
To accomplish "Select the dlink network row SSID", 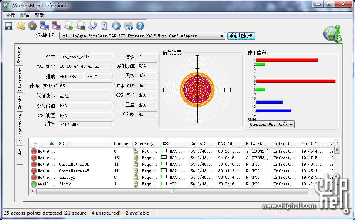I will click(x=65, y=184).
